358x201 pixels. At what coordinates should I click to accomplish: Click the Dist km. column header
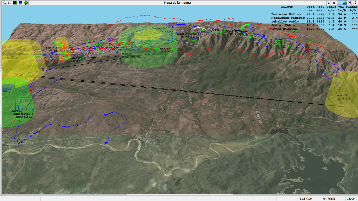310,8
